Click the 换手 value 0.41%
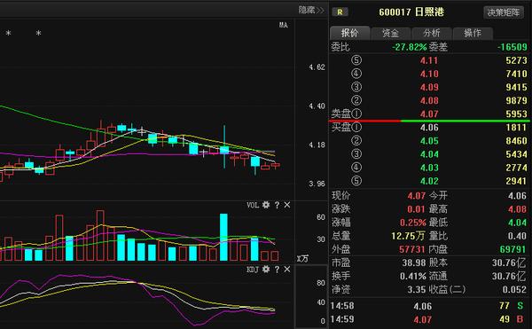 click(x=412, y=276)
